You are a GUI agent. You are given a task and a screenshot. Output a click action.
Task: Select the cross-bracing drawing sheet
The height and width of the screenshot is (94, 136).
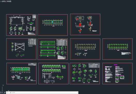coord(21,49)
